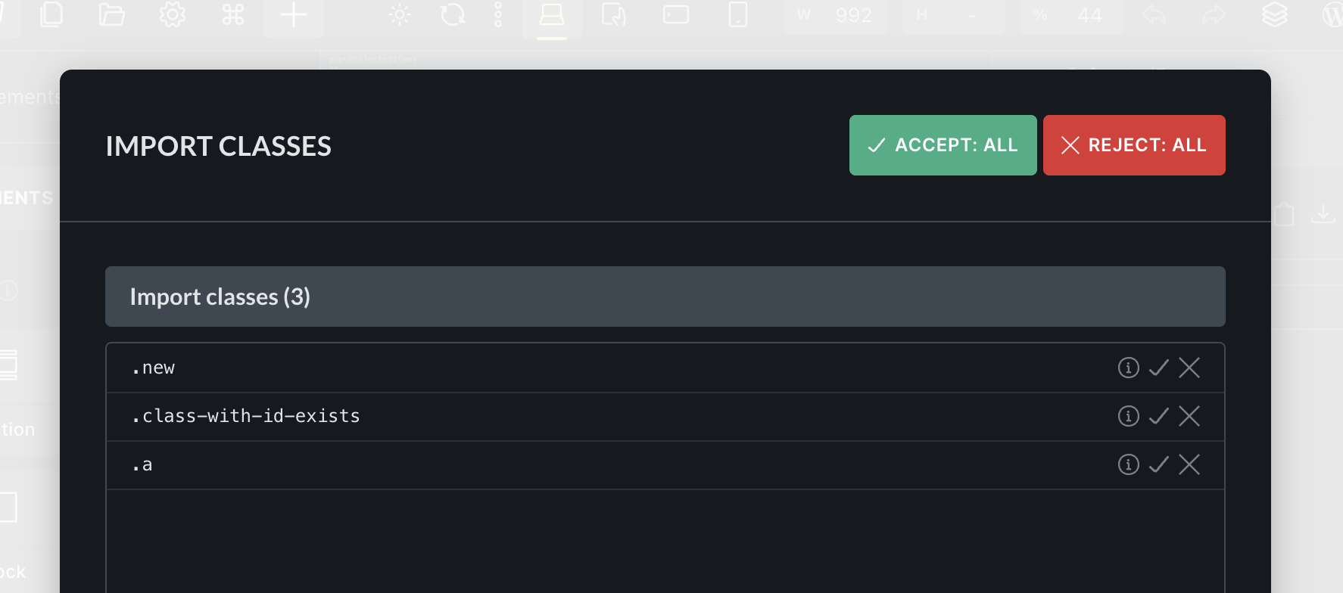
Task: Reject the .a class import
Action: (x=1189, y=464)
